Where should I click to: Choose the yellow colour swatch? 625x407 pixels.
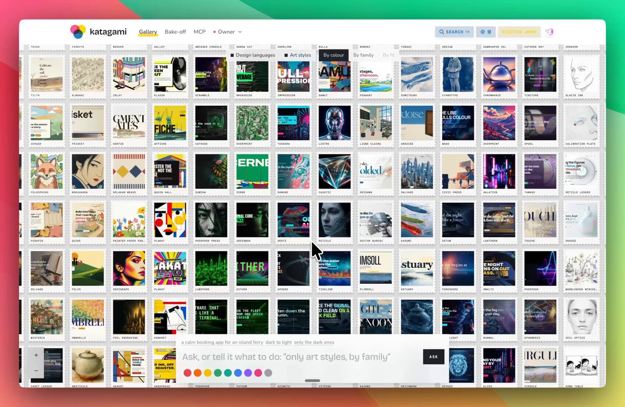click(x=208, y=373)
